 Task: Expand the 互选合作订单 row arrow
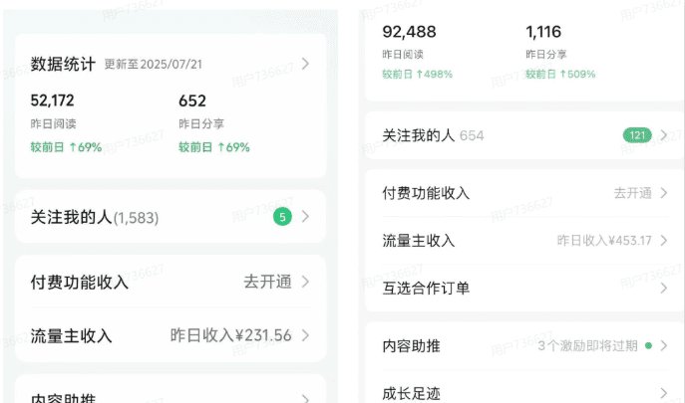pyautogui.click(x=664, y=289)
